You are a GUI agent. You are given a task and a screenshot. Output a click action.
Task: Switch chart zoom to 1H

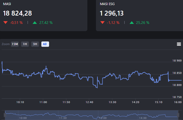25,44
